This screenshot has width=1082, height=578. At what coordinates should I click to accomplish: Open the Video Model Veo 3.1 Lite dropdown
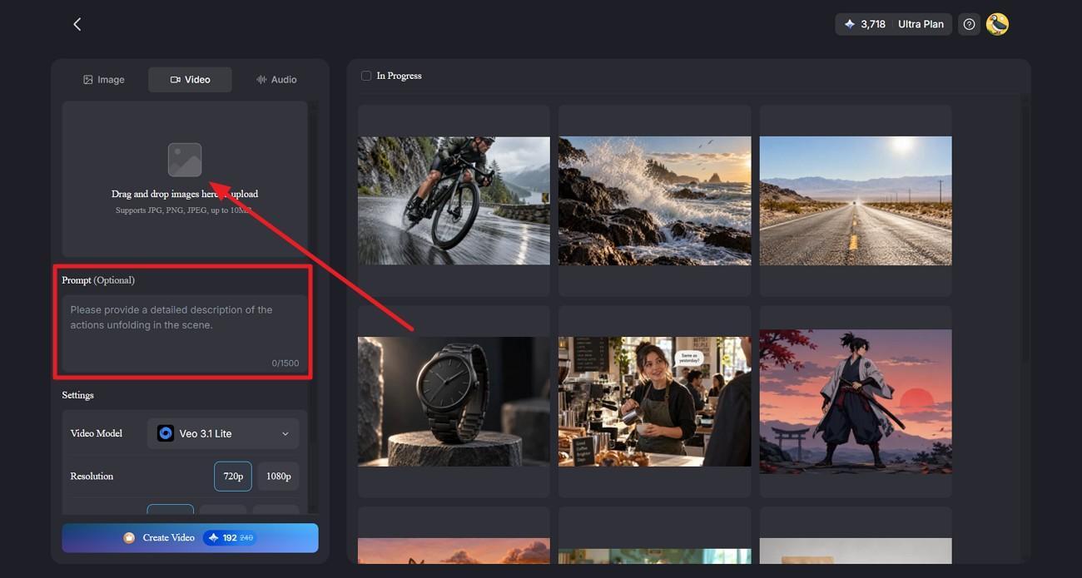[x=223, y=433]
